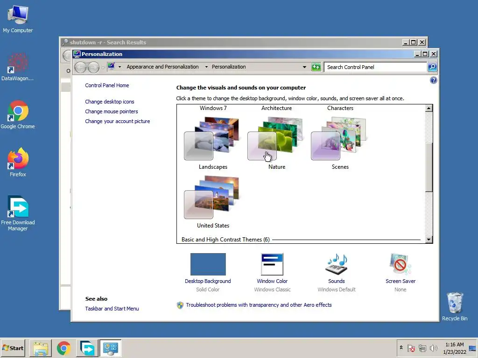Open the volume speaker icon in tray

click(x=433, y=348)
